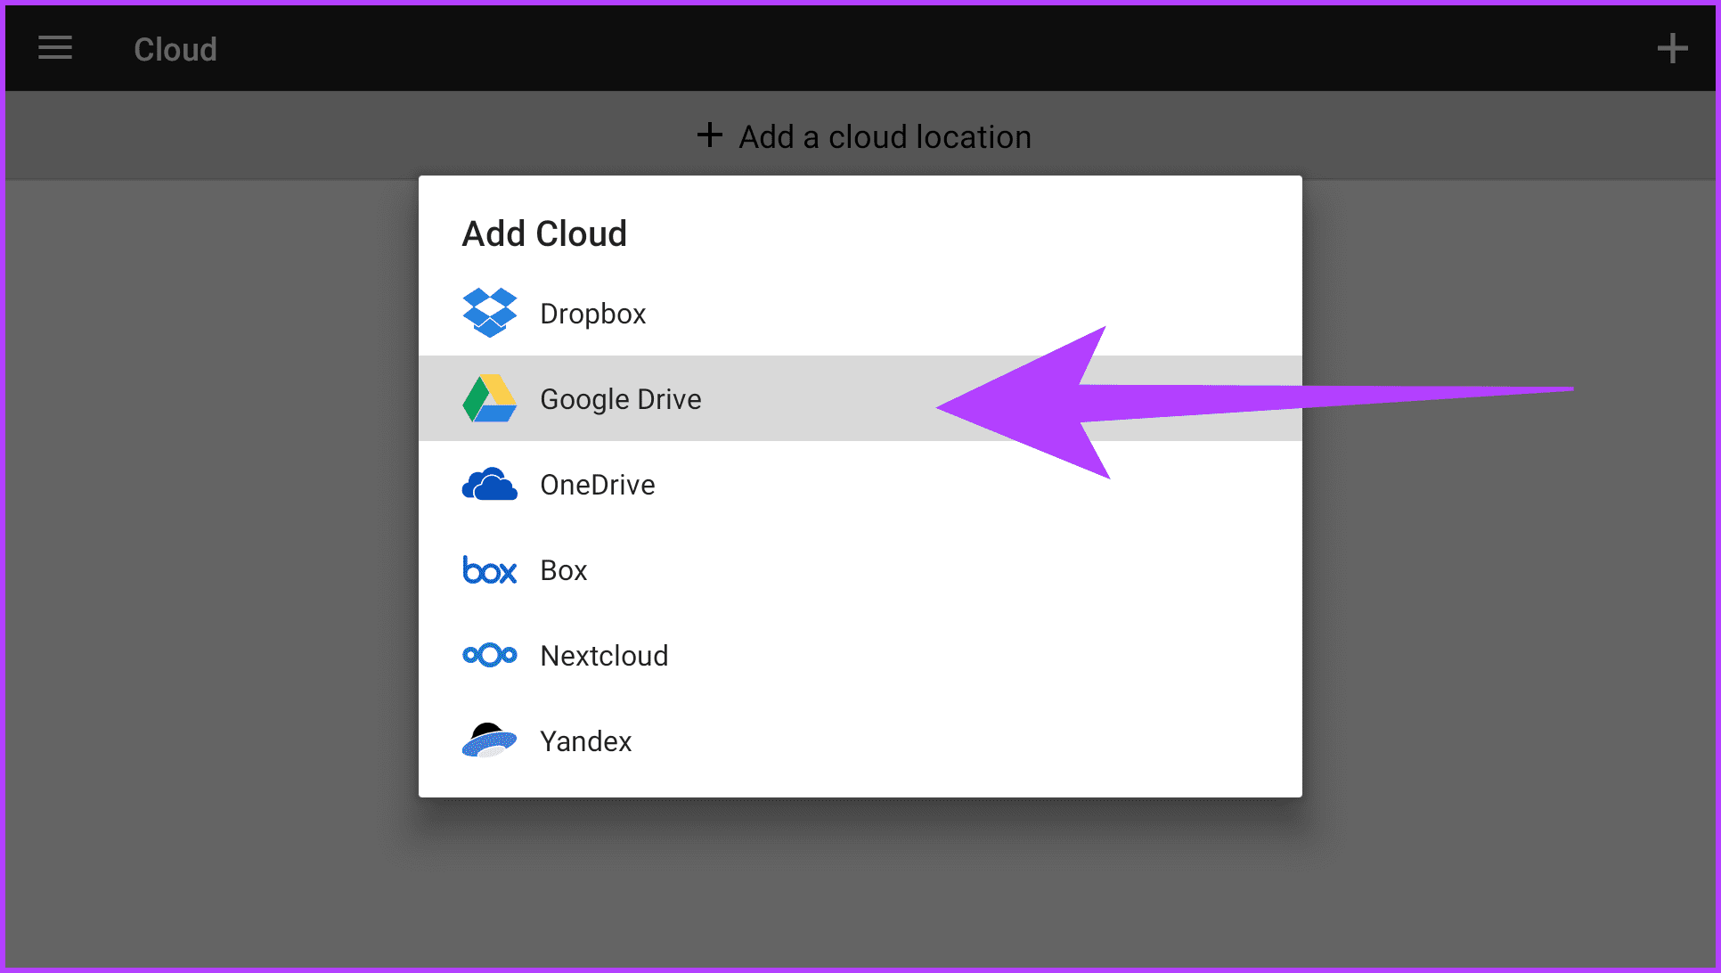1721x973 pixels.
Task: Click the plus icon in the top bar
Action: coord(1672,48)
